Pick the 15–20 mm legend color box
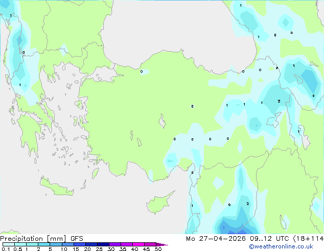This screenshot has width=324, height=251. tap(80, 244)
